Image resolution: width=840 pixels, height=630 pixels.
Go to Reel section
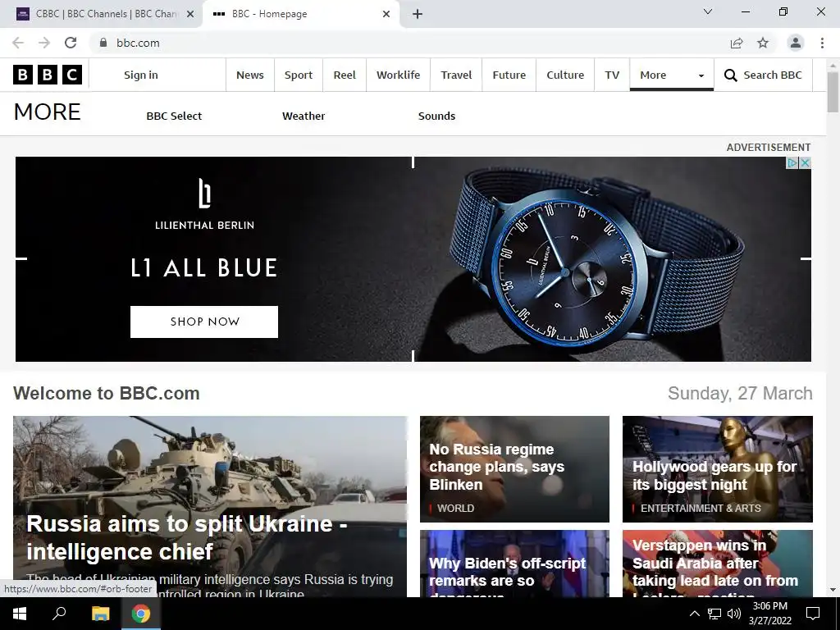(x=345, y=75)
